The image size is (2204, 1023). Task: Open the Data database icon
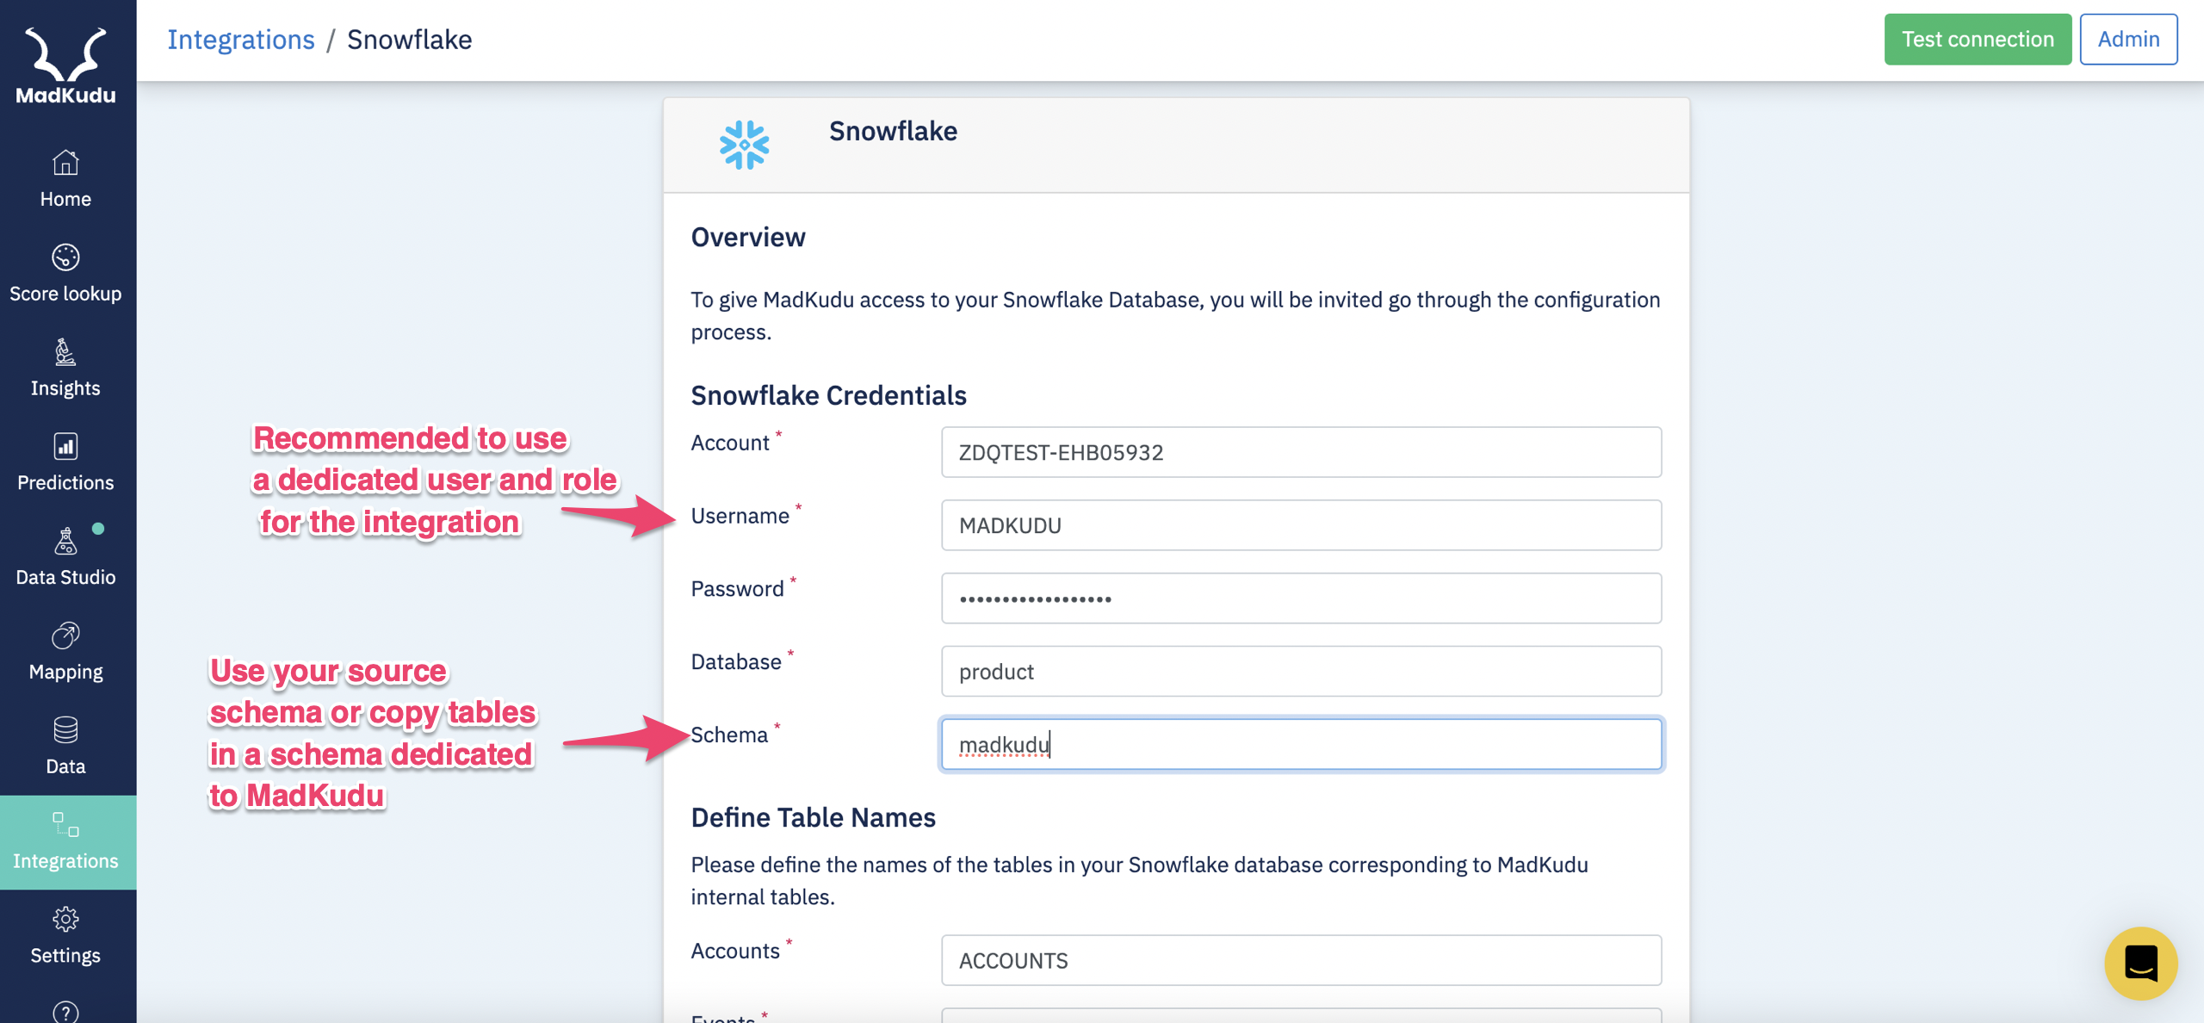65,729
